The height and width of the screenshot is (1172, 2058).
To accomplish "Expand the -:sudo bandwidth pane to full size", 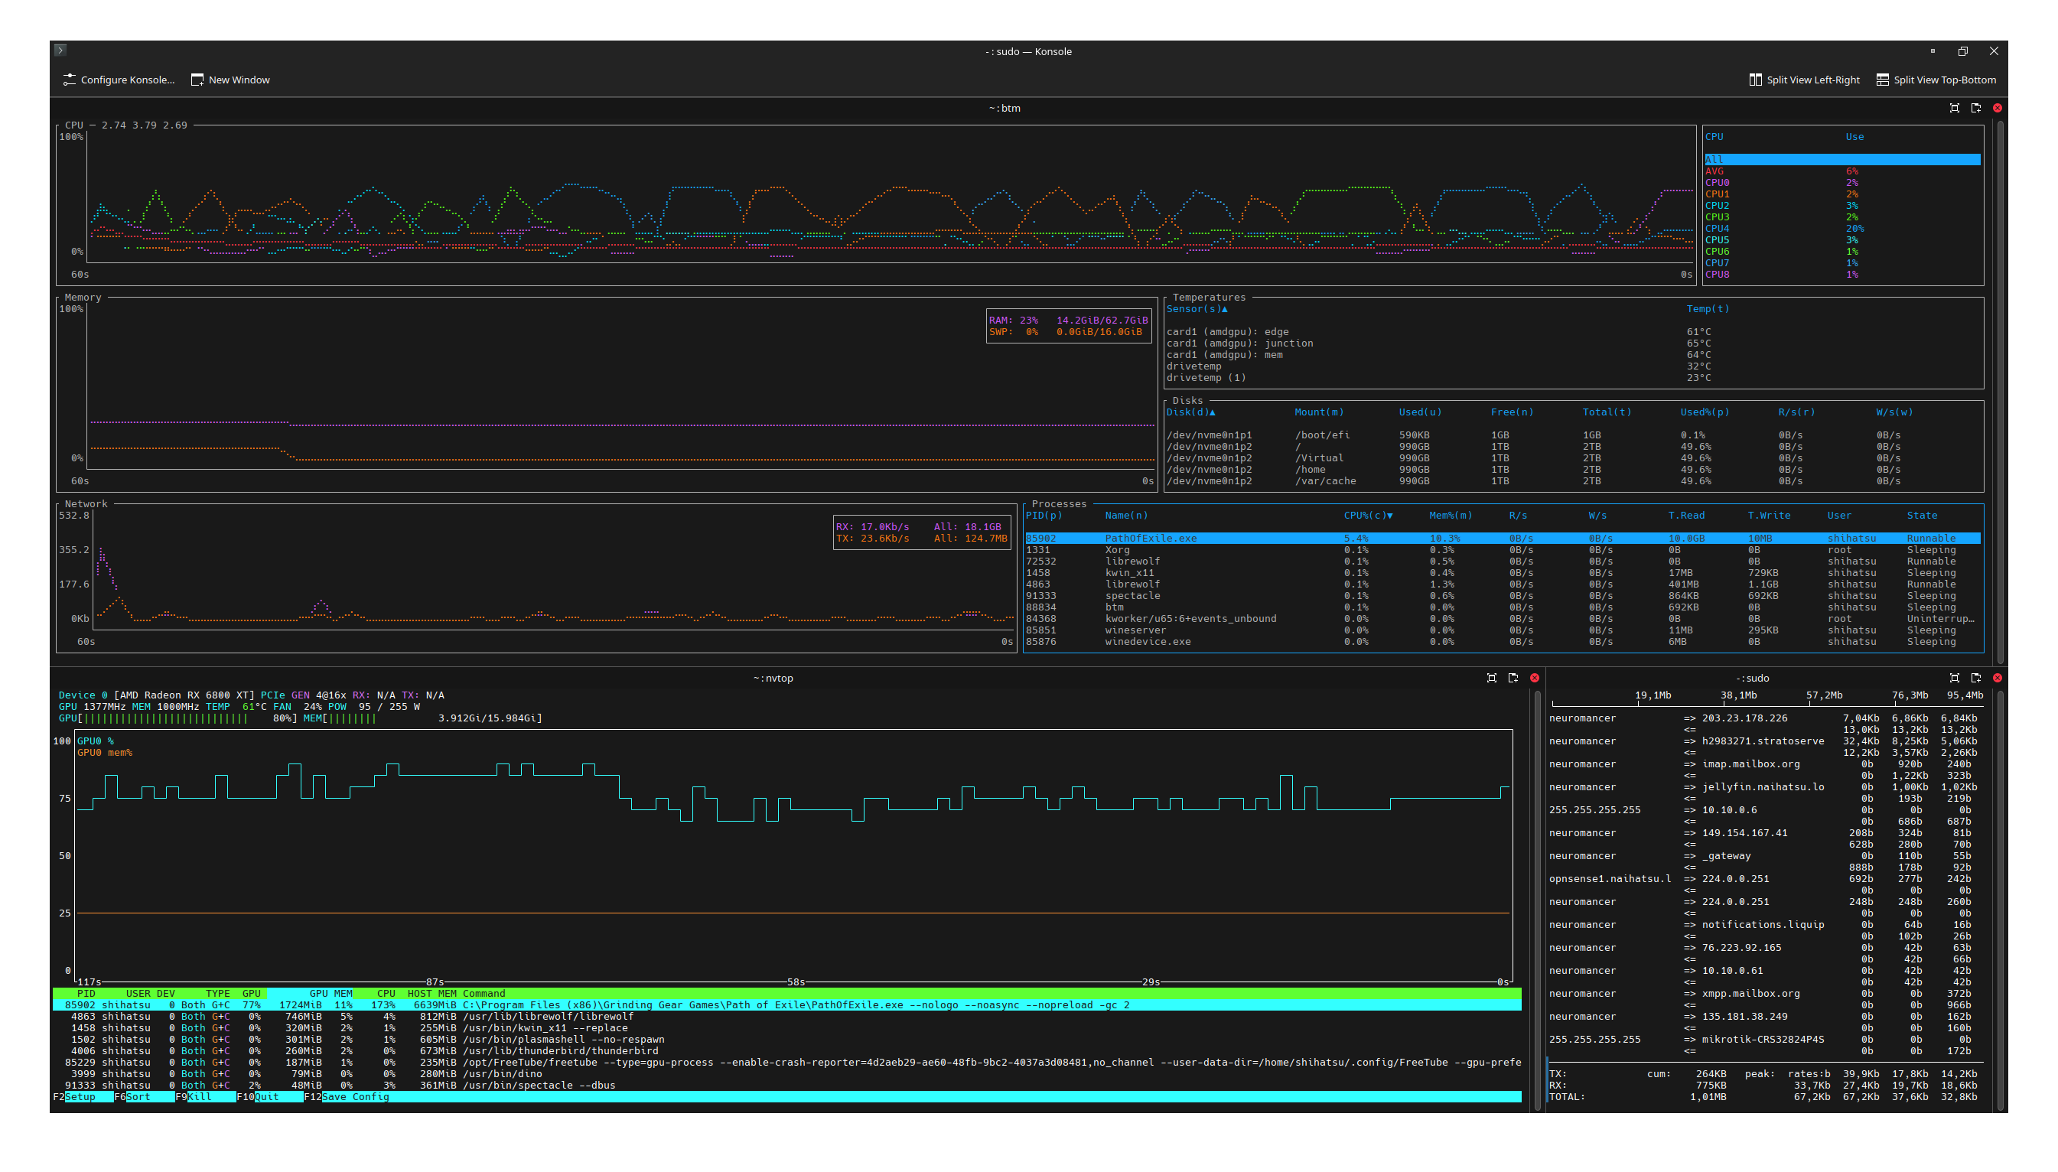I will tap(1954, 678).
